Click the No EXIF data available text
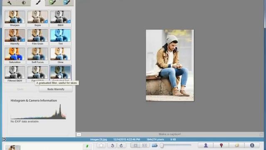The height and width of the screenshot is (150, 266). click(25, 121)
